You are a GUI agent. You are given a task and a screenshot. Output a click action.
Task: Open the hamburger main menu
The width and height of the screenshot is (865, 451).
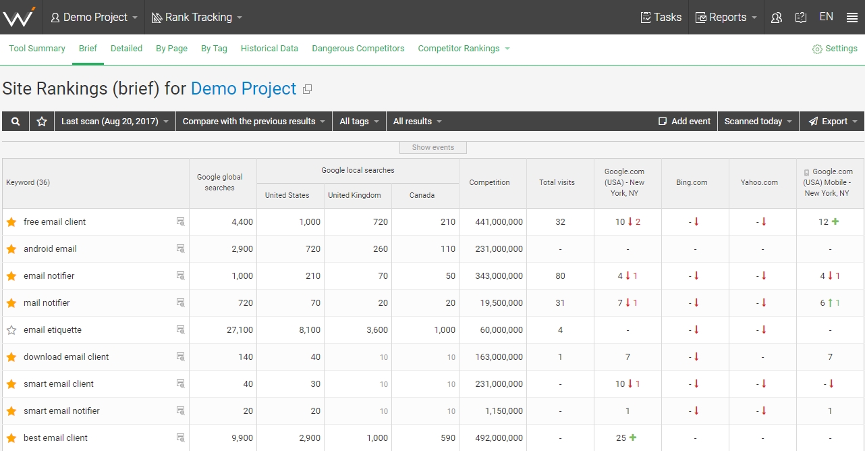pos(852,18)
